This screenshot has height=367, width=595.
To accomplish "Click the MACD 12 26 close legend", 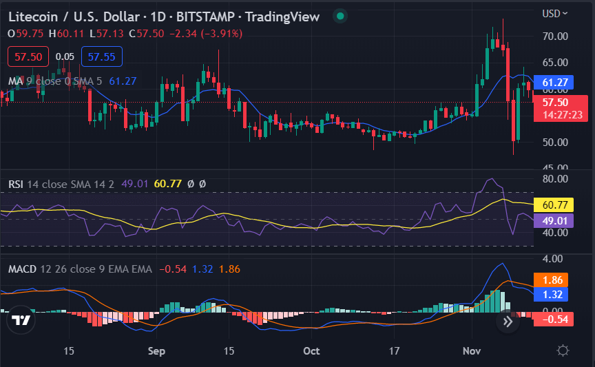I will point(80,269).
